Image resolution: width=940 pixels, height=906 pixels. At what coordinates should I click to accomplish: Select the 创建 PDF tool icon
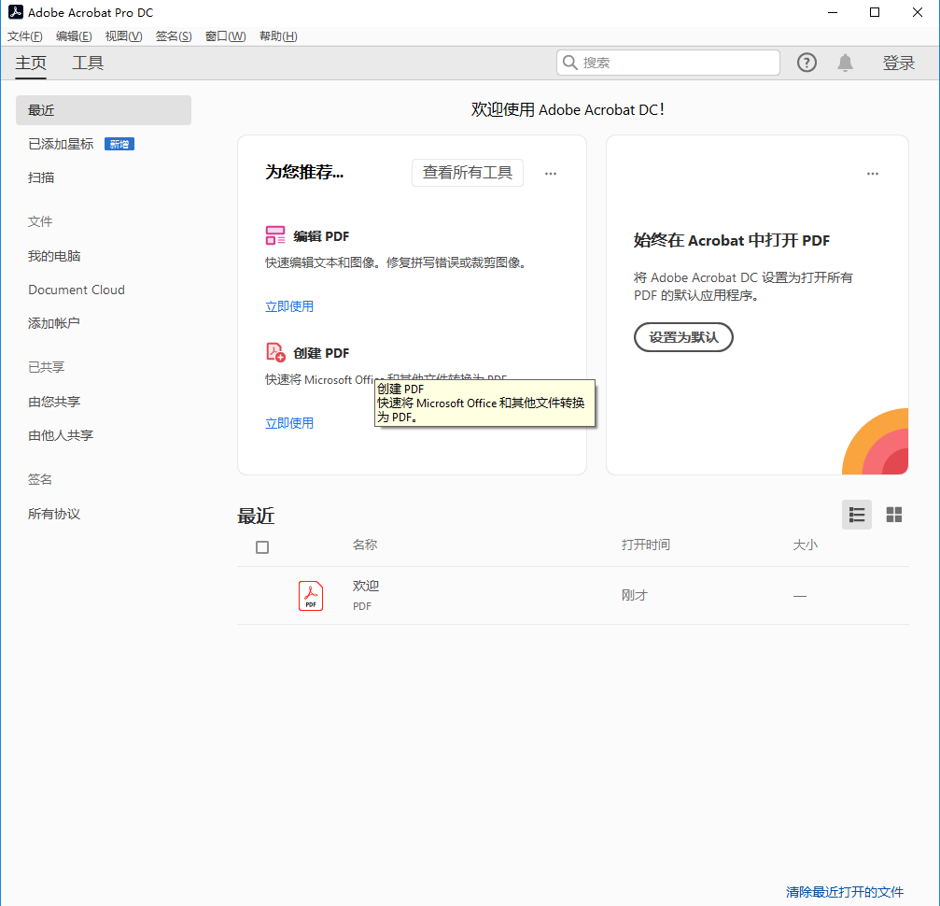tap(274, 352)
